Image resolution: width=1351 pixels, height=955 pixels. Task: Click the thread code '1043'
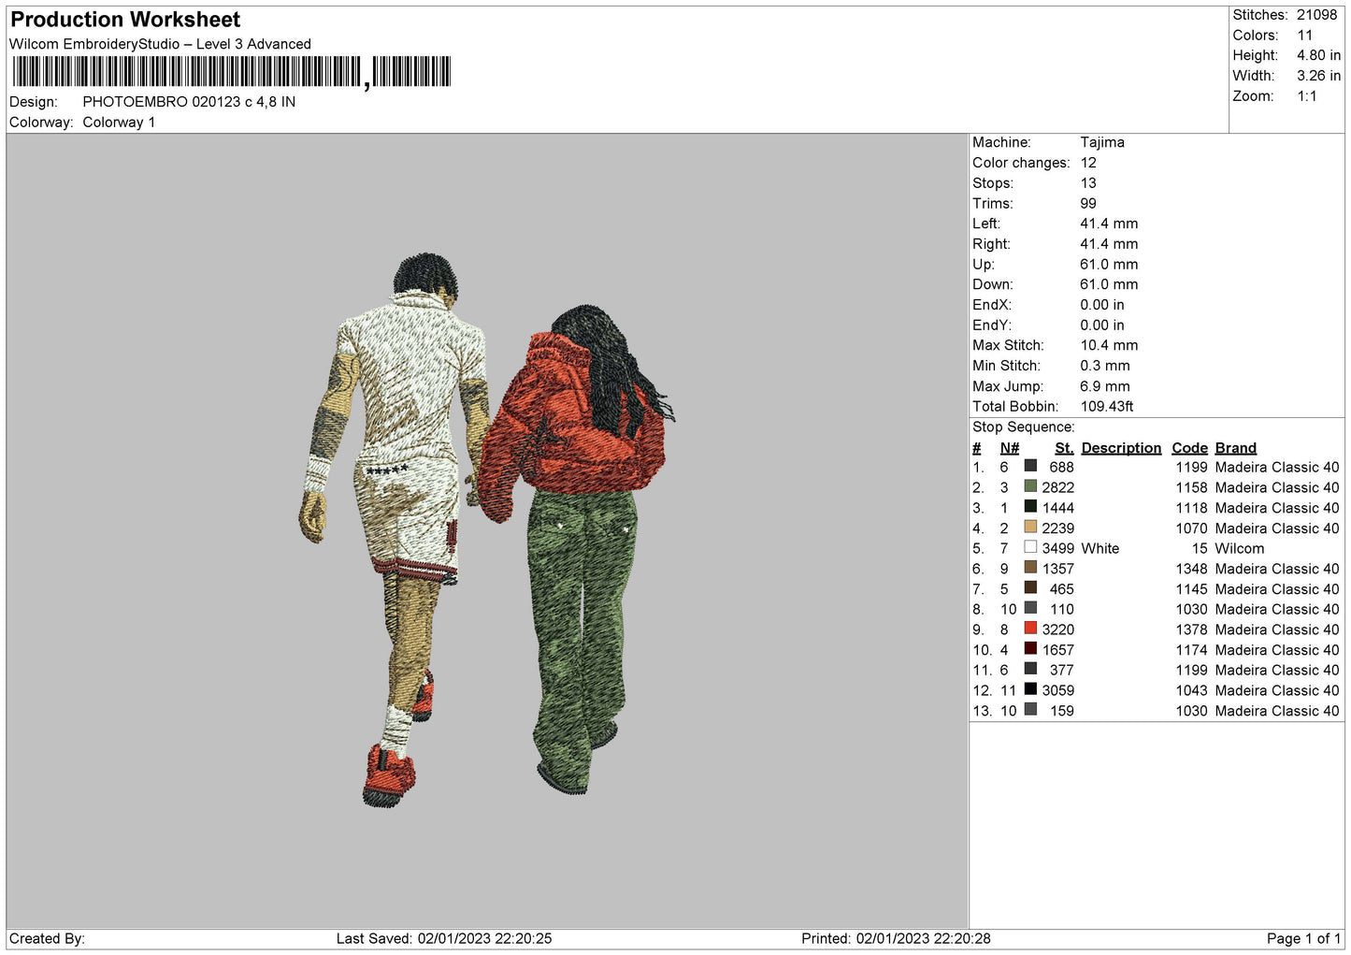(1192, 690)
